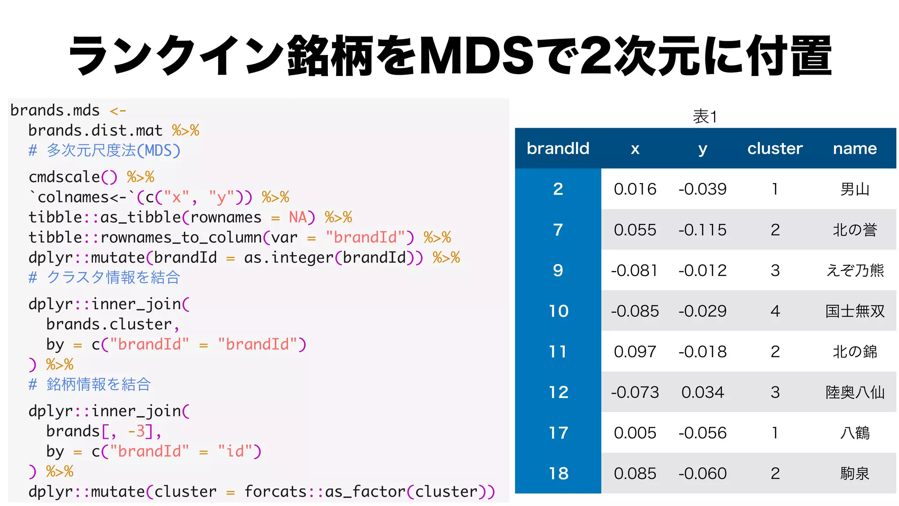
Task: Click the name cell 北の誉
Action: click(x=855, y=230)
